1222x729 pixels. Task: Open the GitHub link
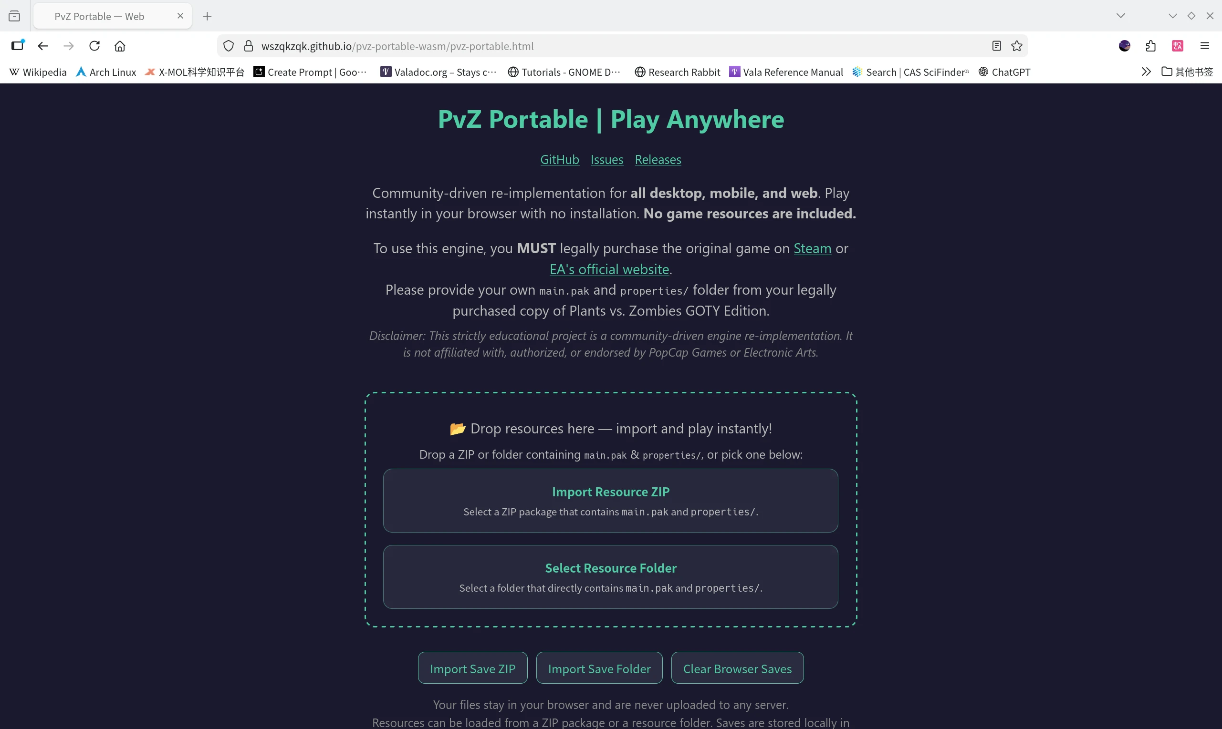point(559,160)
